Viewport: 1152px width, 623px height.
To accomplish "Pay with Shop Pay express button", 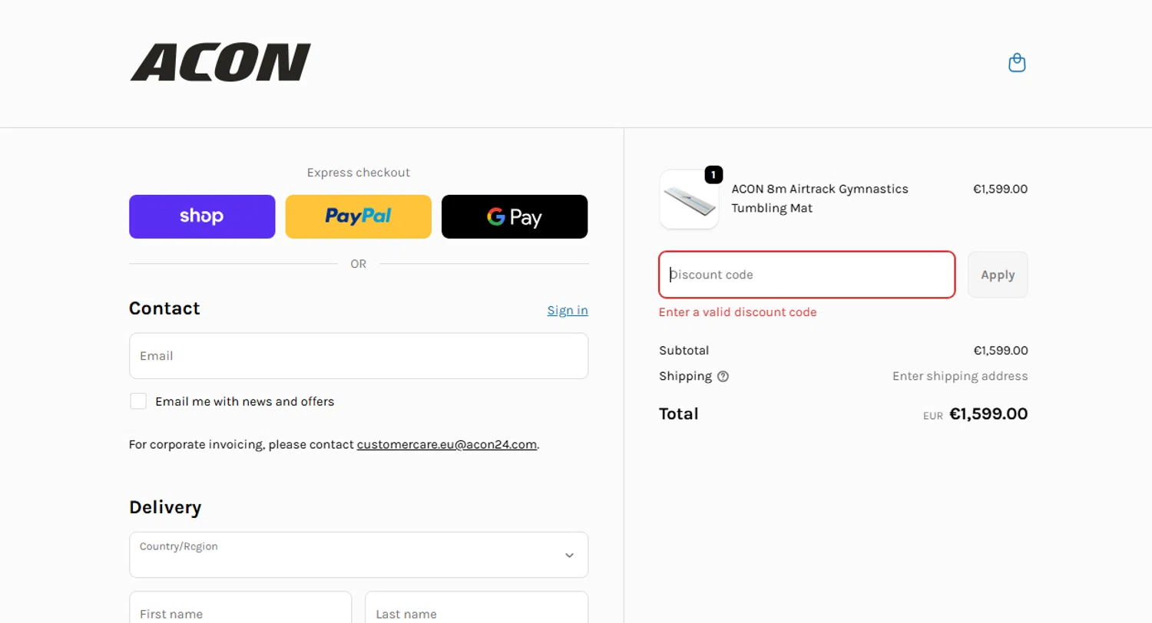I will pos(202,216).
